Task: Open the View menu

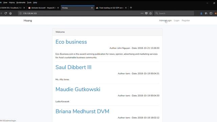Action: 5,2
